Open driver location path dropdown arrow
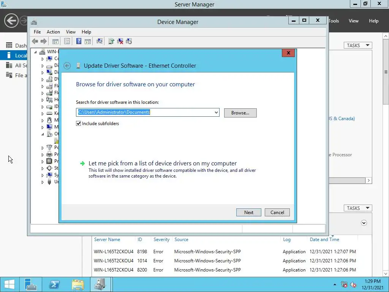The height and width of the screenshot is (292, 389). [x=216, y=113]
